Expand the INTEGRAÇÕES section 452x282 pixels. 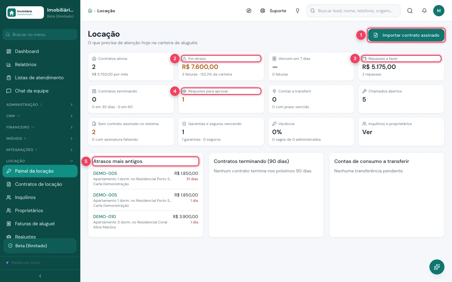pyautogui.click(x=40, y=150)
